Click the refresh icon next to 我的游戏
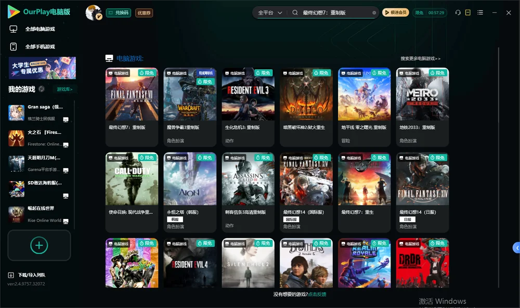520x308 pixels. (x=42, y=89)
